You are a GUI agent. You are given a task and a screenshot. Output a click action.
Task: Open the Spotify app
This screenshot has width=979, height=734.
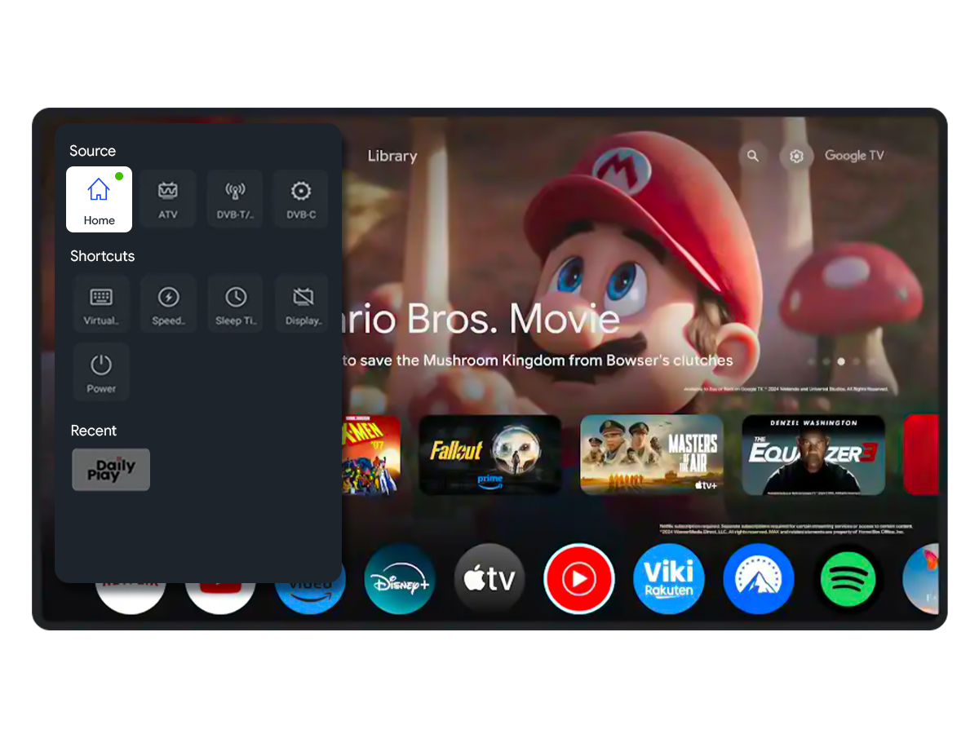coord(848,579)
